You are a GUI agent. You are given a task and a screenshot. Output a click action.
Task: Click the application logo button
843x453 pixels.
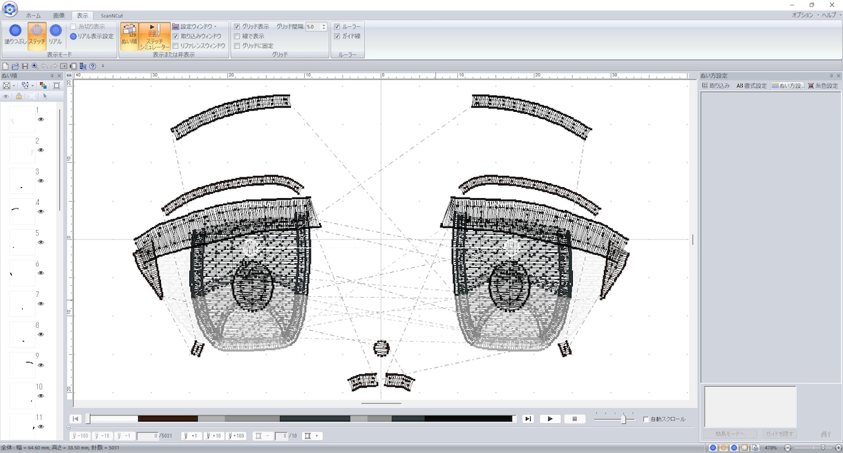point(10,8)
